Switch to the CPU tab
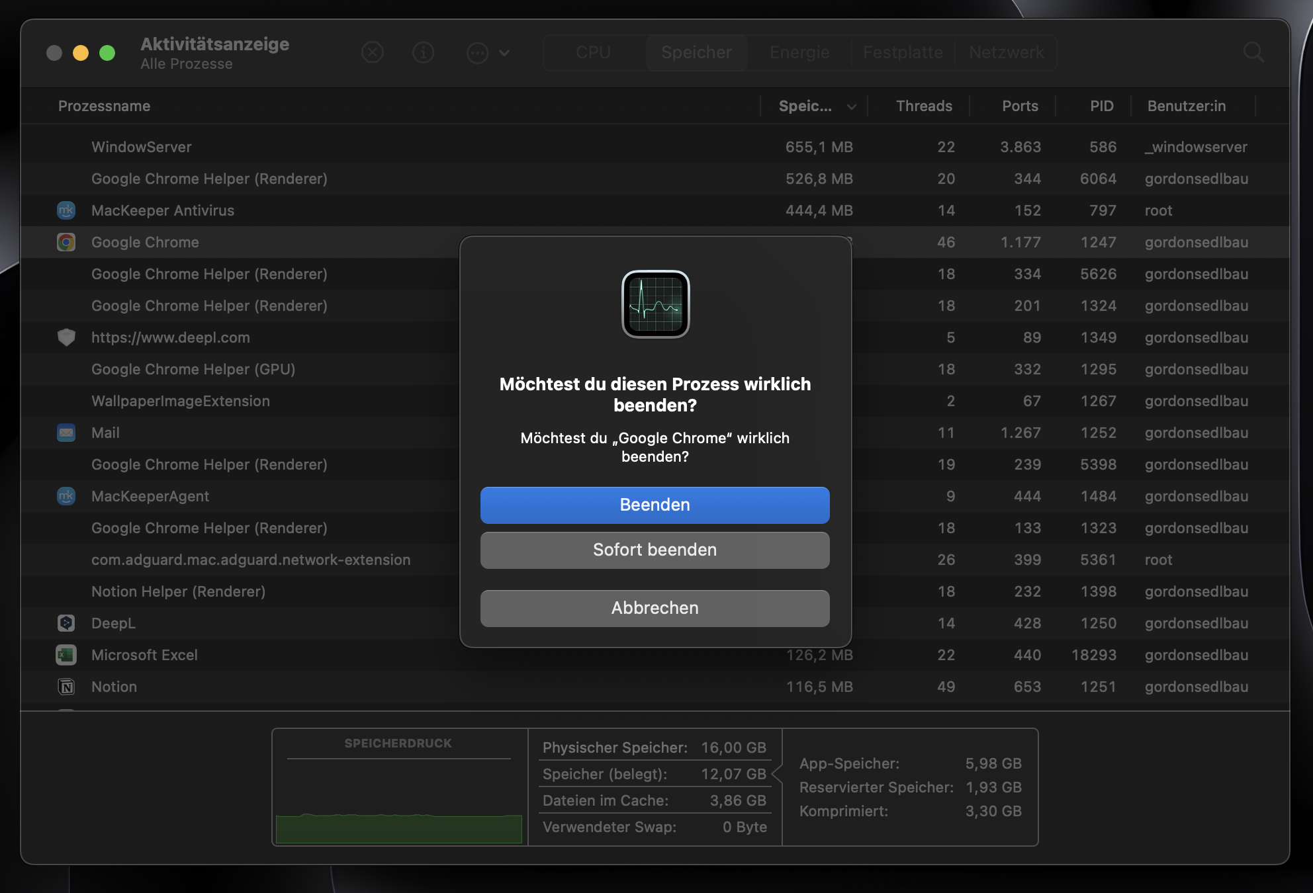The image size is (1313, 893). click(x=593, y=52)
